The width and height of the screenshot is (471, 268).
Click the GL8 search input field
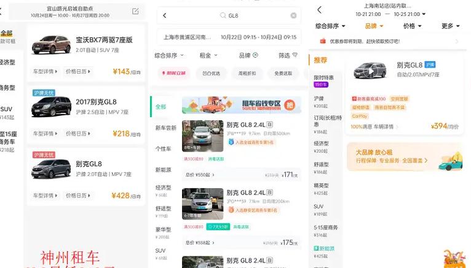(x=229, y=15)
